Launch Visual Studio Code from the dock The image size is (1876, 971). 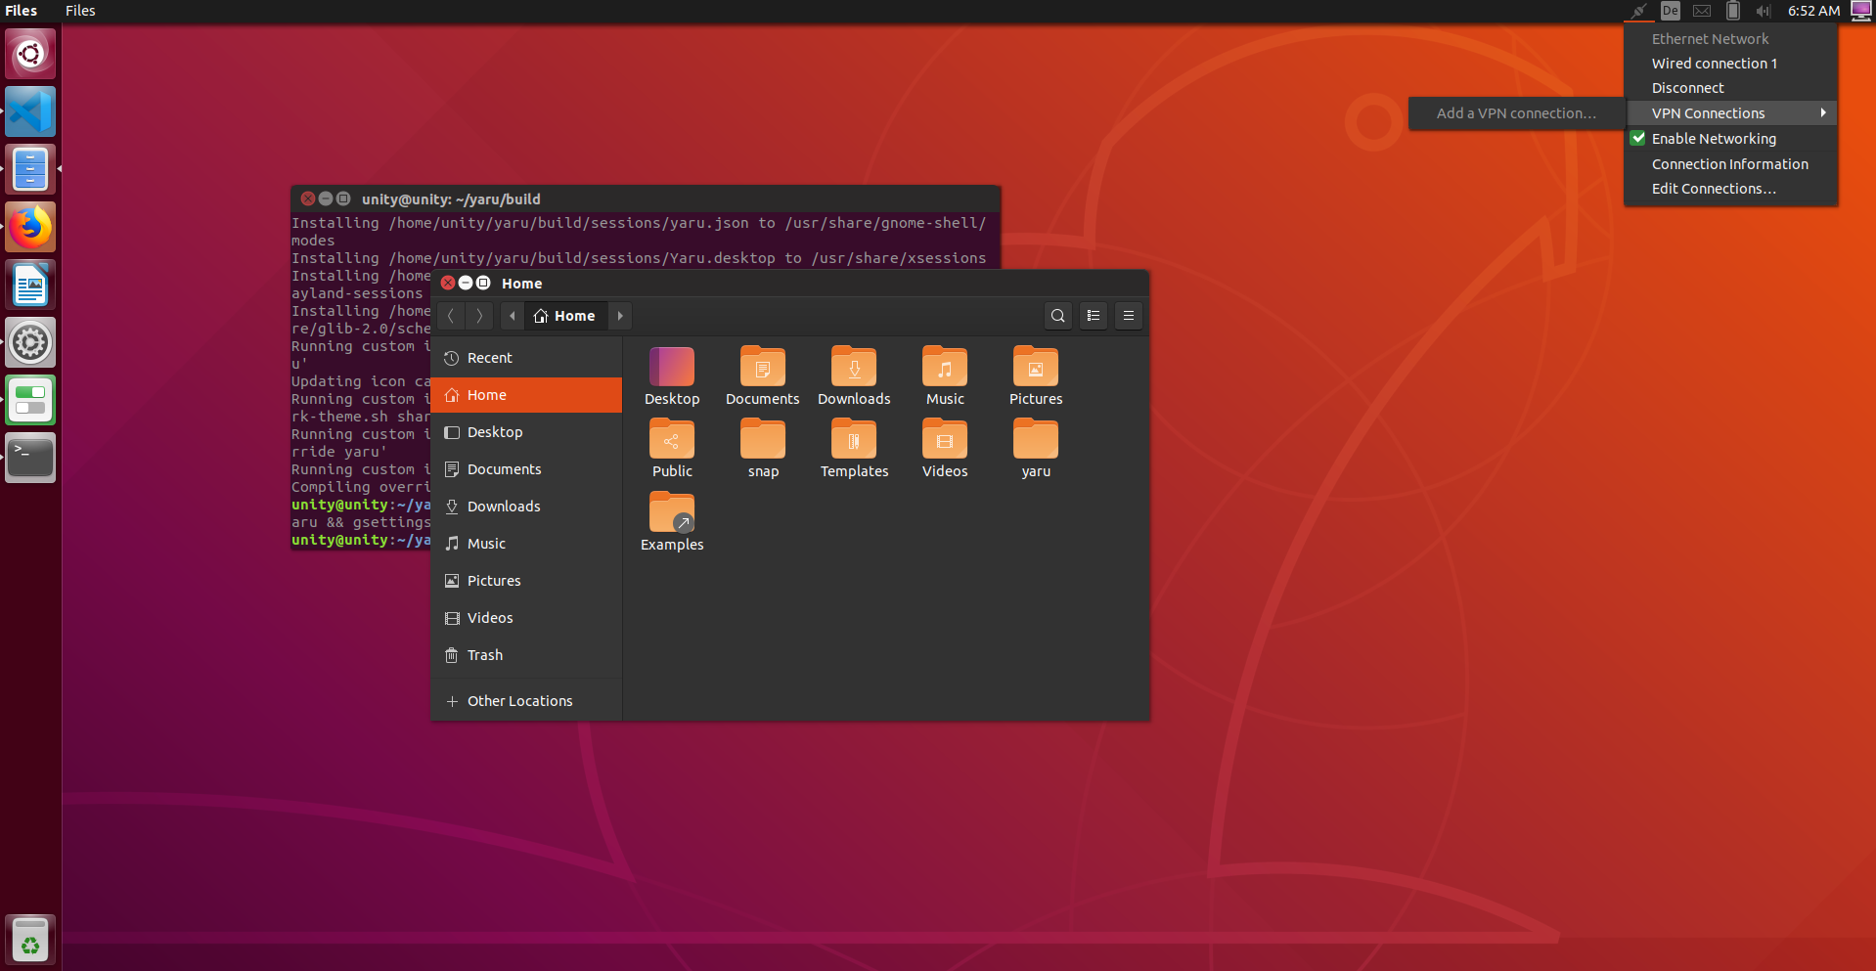[30, 111]
